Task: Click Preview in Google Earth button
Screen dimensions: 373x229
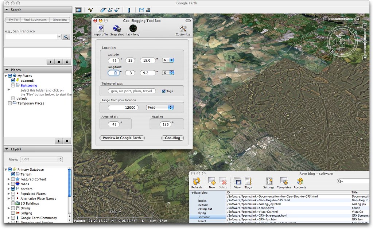Action: (x=122, y=138)
